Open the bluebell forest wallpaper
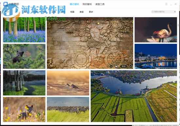This screenshot has width=180, height=126. tap(24, 30)
